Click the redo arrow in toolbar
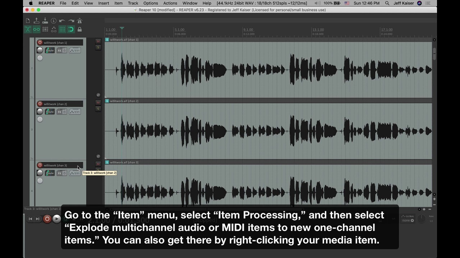Image resolution: width=460 pixels, height=258 pixels. coord(71,21)
